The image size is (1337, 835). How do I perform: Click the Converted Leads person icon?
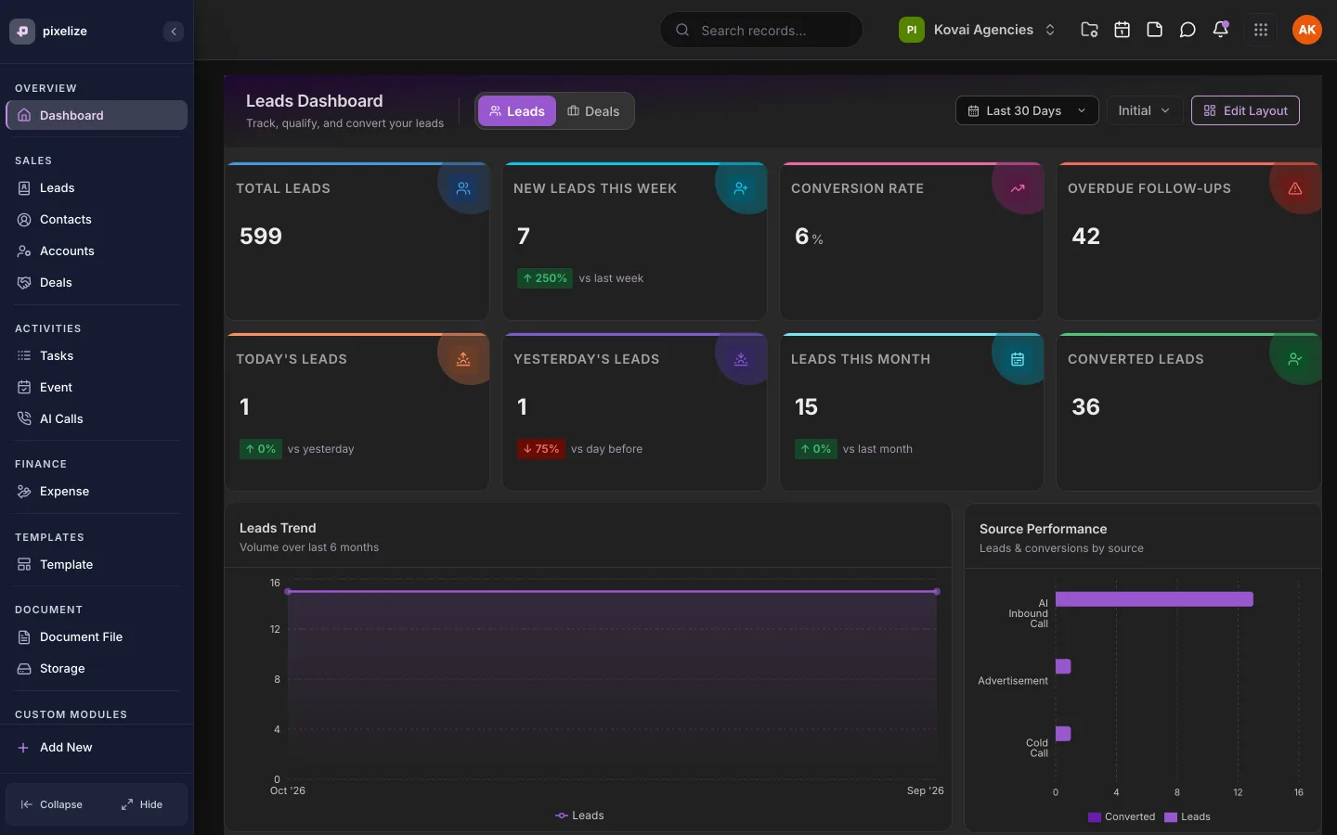[1295, 359]
